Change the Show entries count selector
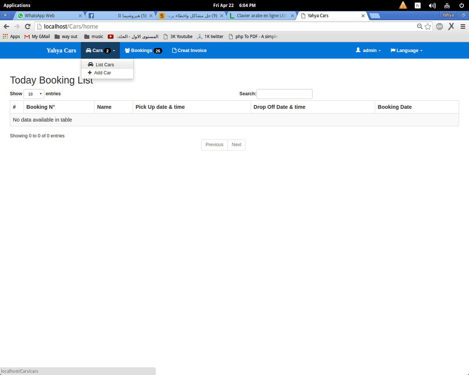 34,94
